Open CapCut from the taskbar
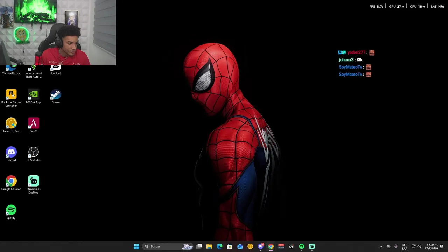Screen dimensions: 448x252 [291, 246]
